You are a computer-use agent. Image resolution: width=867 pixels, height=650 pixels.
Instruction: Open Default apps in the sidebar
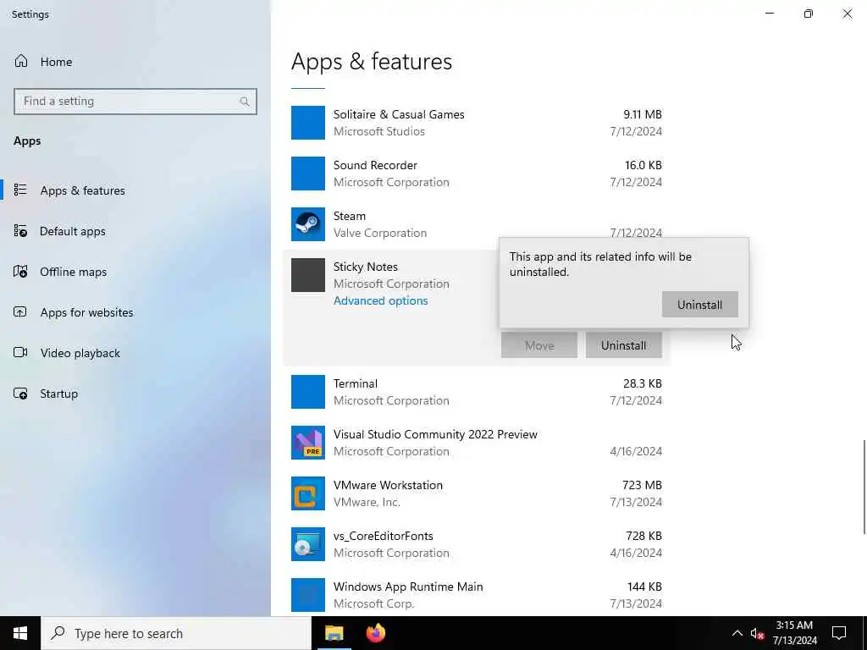(x=73, y=231)
